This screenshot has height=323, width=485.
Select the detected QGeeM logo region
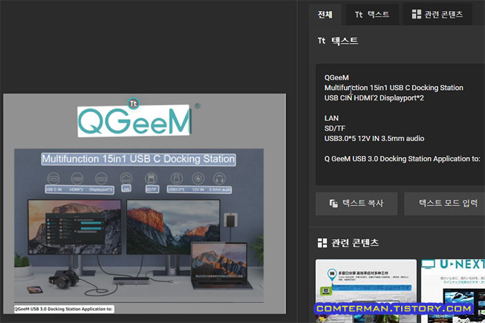tap(134, 121)
